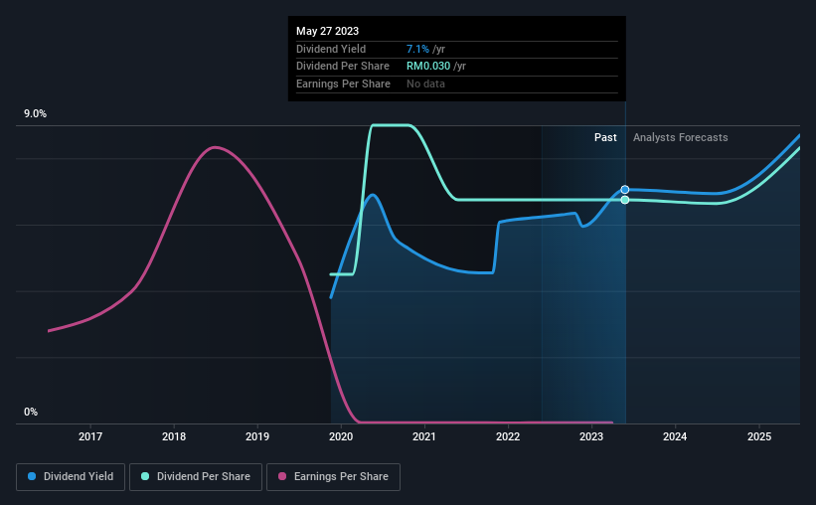Click the tooltip Dividend Yield row label
The height and width of the screenshot is (505, 816).
(331, 49)
